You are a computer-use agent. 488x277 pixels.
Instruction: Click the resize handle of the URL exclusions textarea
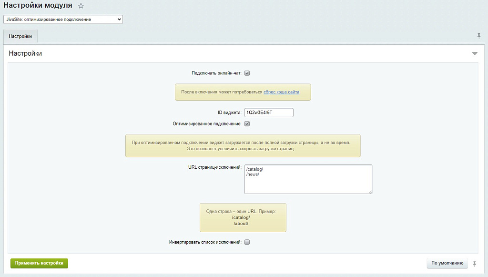(x=370, y=192)
